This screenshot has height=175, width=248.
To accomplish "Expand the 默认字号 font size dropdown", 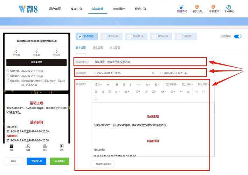I will pyautogui.click(x=172, y=84).
